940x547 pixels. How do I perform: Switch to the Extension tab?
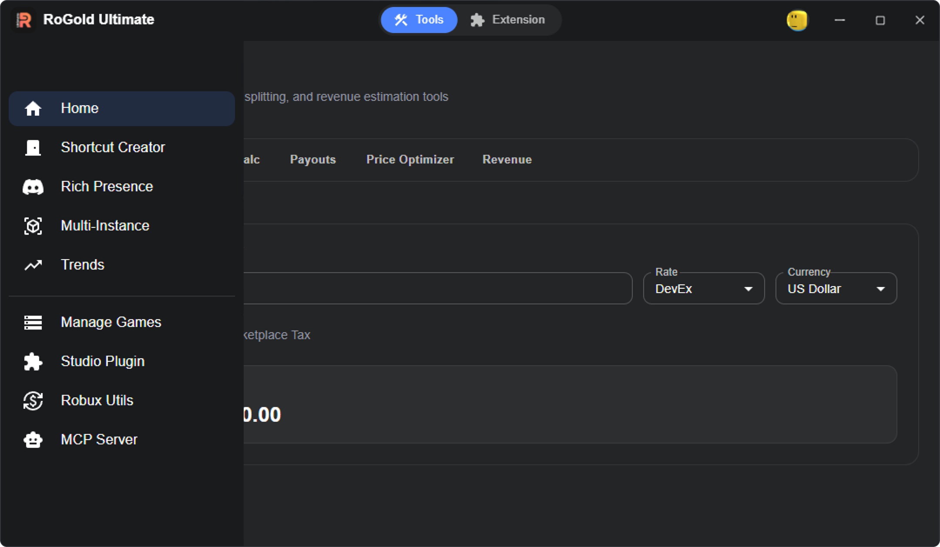pyautogui.click(x=508, y=20)
